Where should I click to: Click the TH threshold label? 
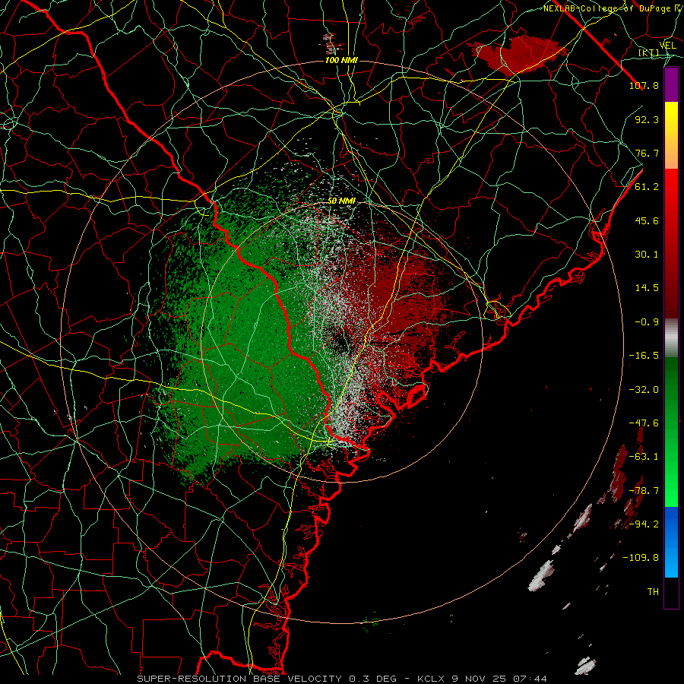[653, 592]
